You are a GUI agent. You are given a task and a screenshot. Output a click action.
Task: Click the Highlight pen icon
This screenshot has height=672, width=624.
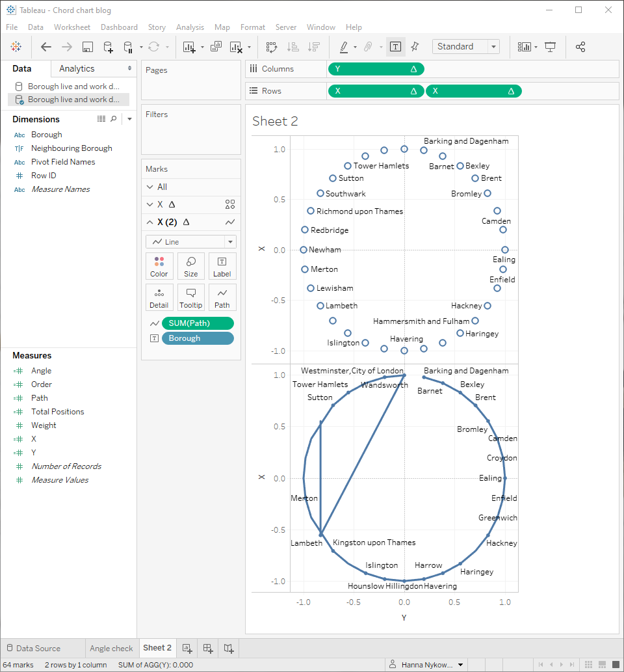[x=344, y=47]
